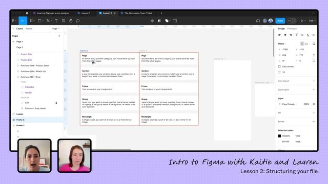
Task: Switch to the Prototype tab
Action: (292, 29)
